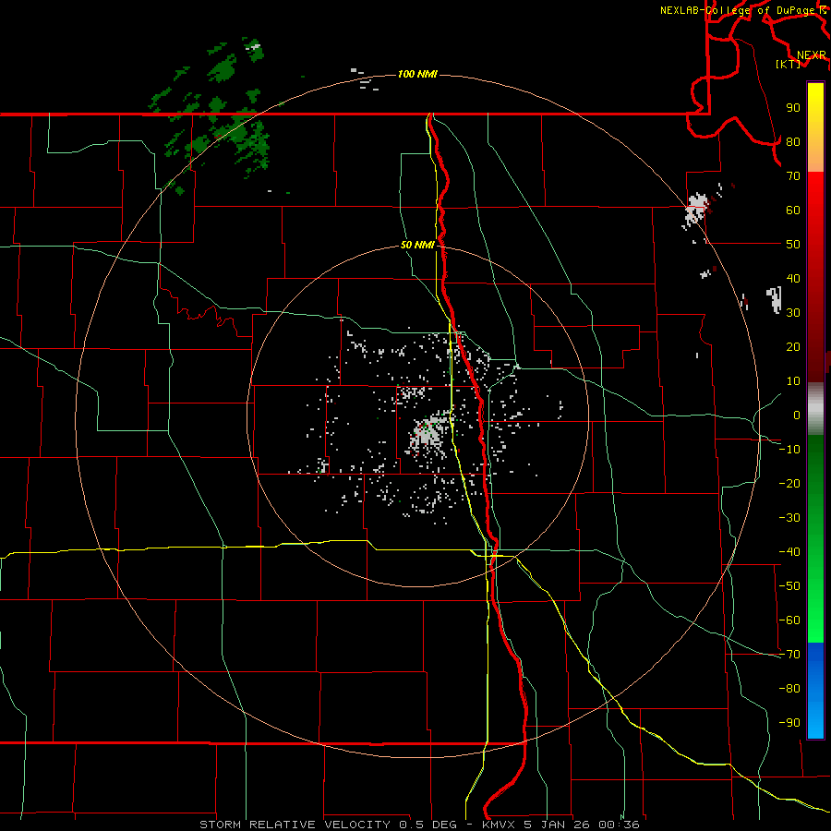Click the Storm Relative Velocity caption text
The width and height of the screenshot is (831, 831).
pos(419,825)
